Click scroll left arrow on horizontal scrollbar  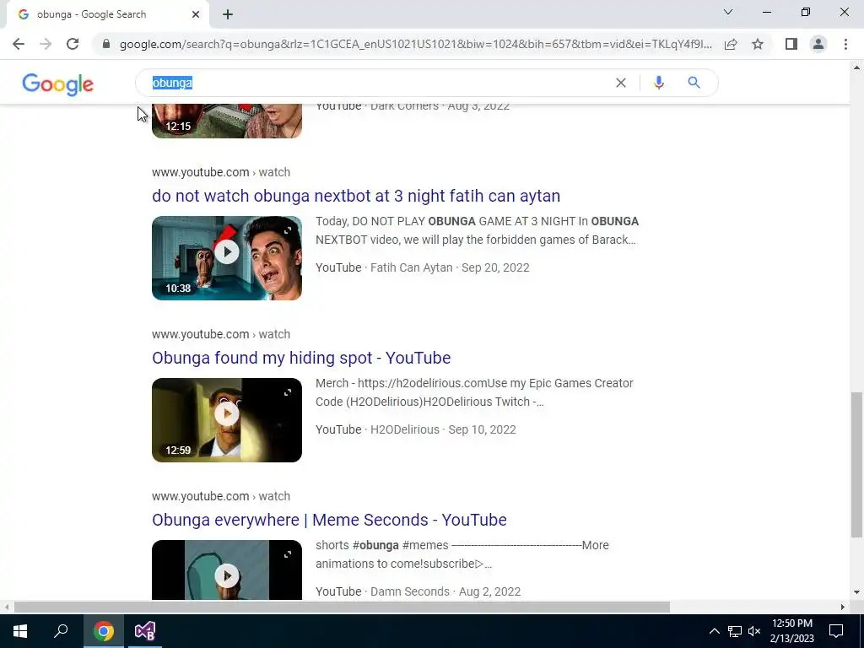point(6,607)
